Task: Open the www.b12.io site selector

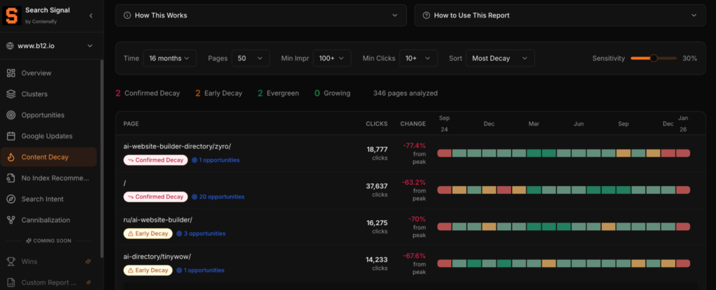Action: click(50, 46)
